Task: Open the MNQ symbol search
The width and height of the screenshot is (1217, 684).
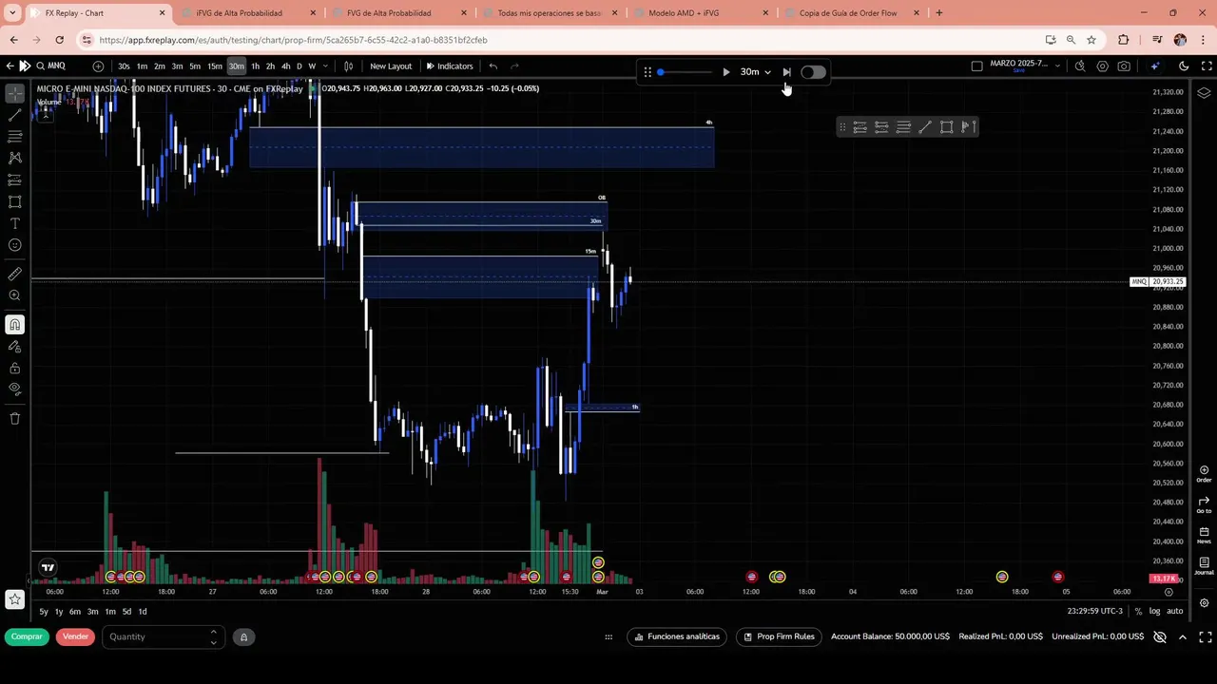Action: pos(51,66)
